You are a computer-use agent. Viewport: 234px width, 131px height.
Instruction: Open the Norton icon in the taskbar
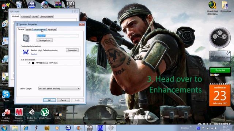point(47,128)
